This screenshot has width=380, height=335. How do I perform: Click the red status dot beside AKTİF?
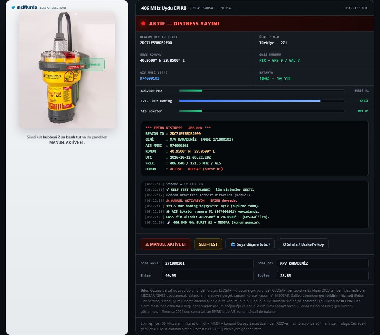[143, 23]
